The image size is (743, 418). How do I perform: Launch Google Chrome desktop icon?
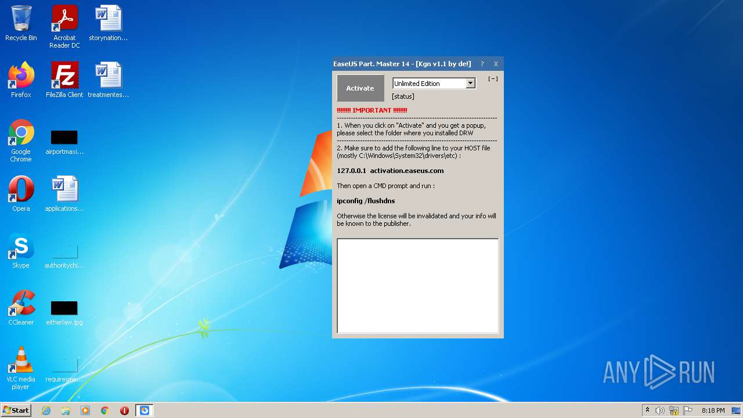[21, 140]
